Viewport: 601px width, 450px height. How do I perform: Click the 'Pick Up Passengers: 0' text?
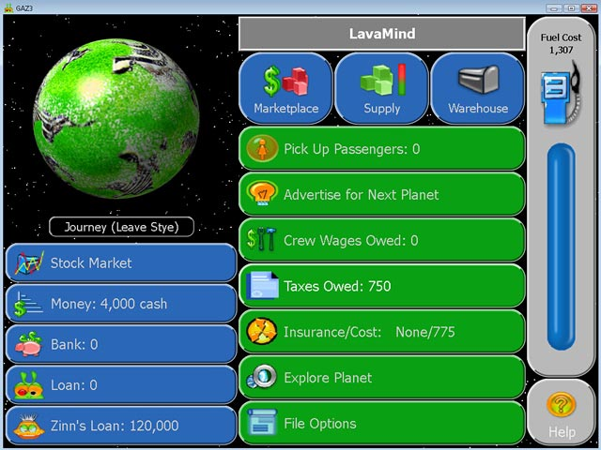pyautogui.click(x=352, y=149)
